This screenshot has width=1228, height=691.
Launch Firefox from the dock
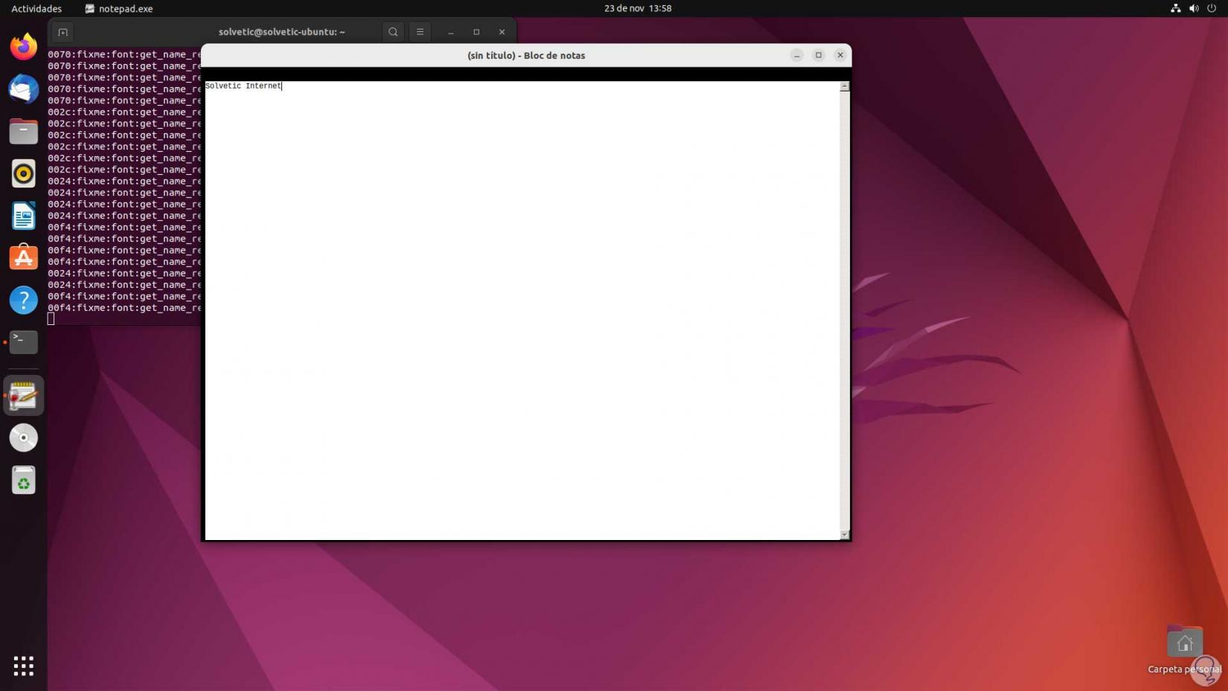(x=24, y=47)
